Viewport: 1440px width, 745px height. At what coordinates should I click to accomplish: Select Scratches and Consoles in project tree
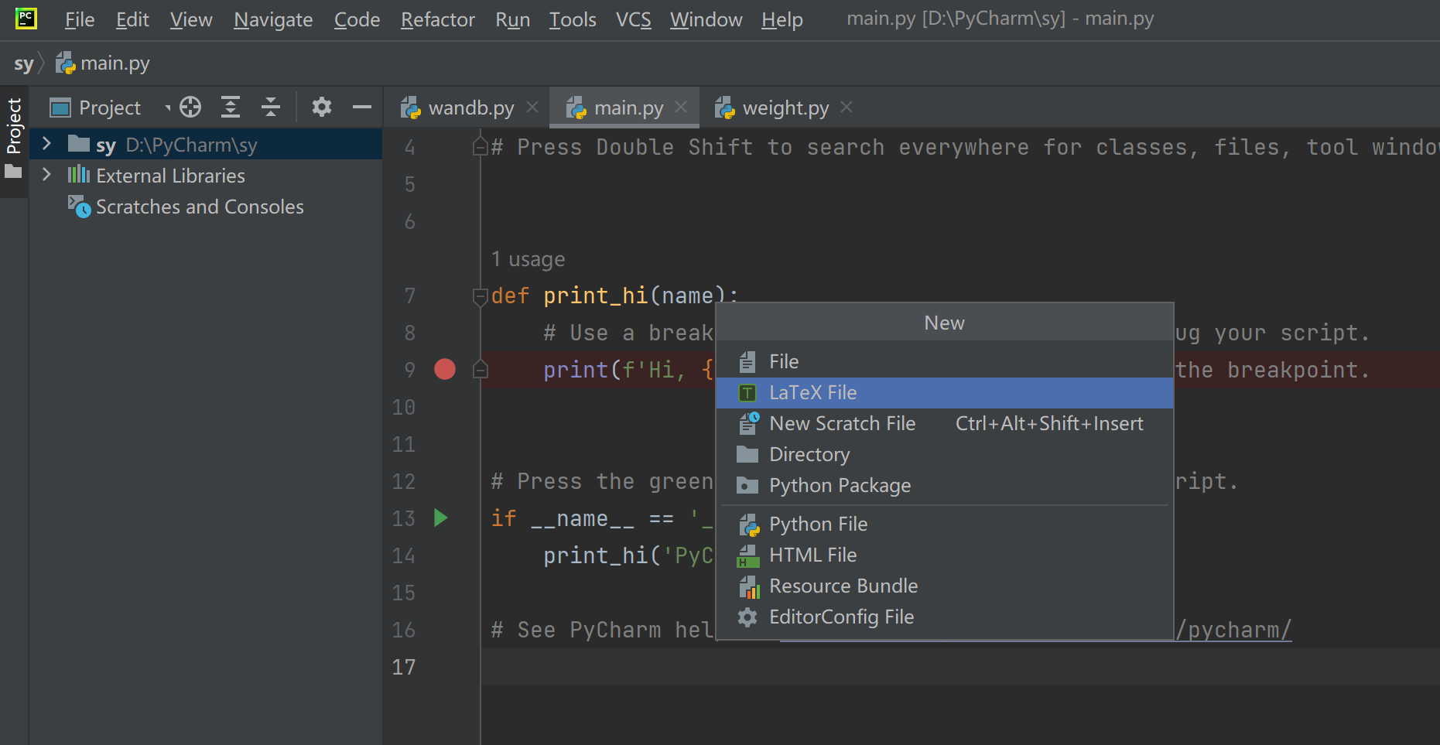tap(200, 207)
